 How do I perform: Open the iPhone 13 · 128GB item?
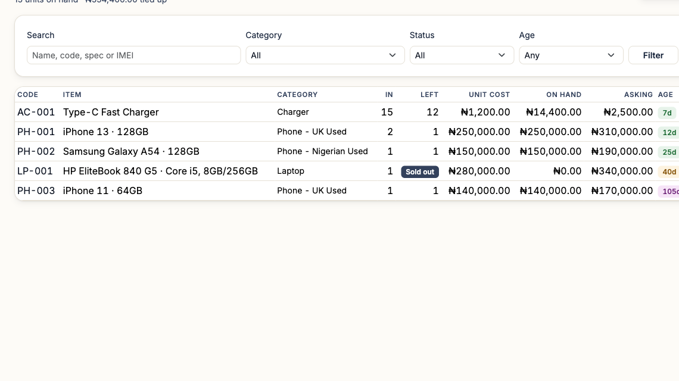click(x=105, y=132)
